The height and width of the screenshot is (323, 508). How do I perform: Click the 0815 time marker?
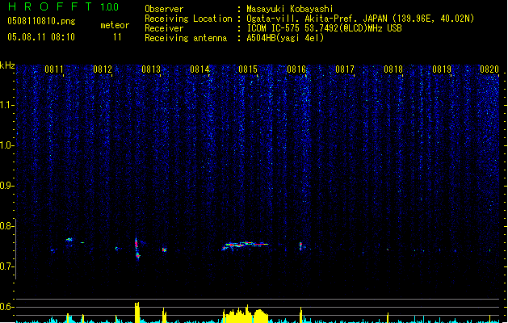[x=248, y=69]
